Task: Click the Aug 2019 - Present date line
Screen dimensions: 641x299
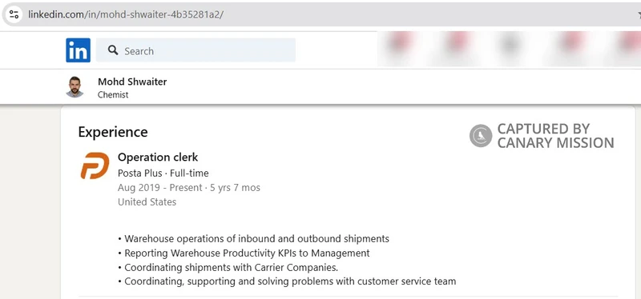Action: click(189, 188)
